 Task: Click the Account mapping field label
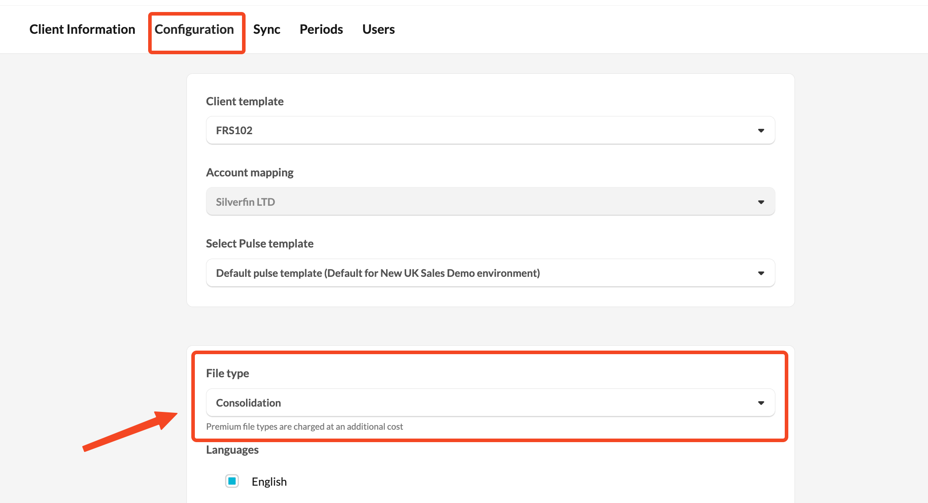250,172
